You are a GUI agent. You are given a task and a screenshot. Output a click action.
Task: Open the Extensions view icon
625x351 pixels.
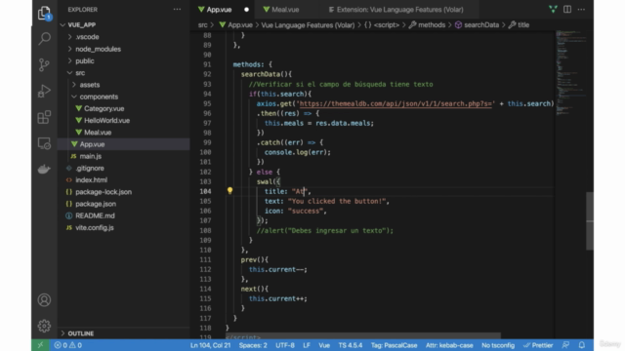point(44,117)
